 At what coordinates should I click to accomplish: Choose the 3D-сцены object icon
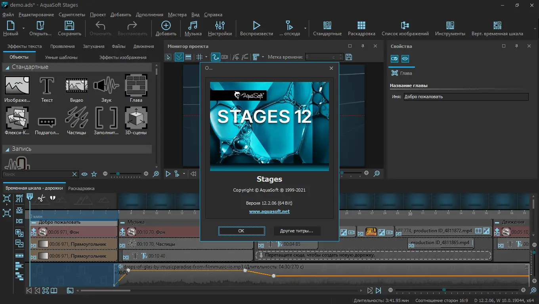click(136, 118)
